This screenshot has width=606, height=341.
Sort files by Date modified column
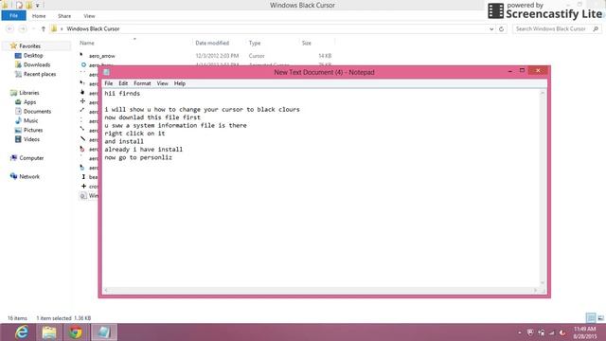[x=212, y=43]
